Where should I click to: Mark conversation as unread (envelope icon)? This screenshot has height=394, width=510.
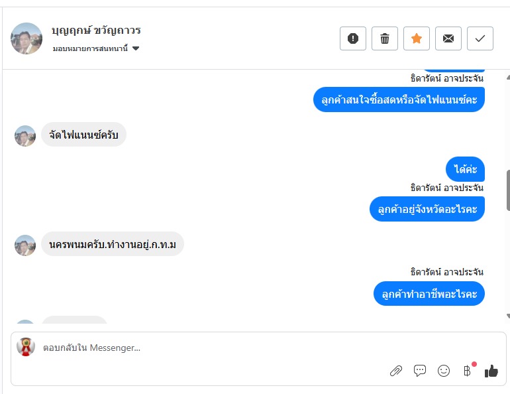coord(448,38)
